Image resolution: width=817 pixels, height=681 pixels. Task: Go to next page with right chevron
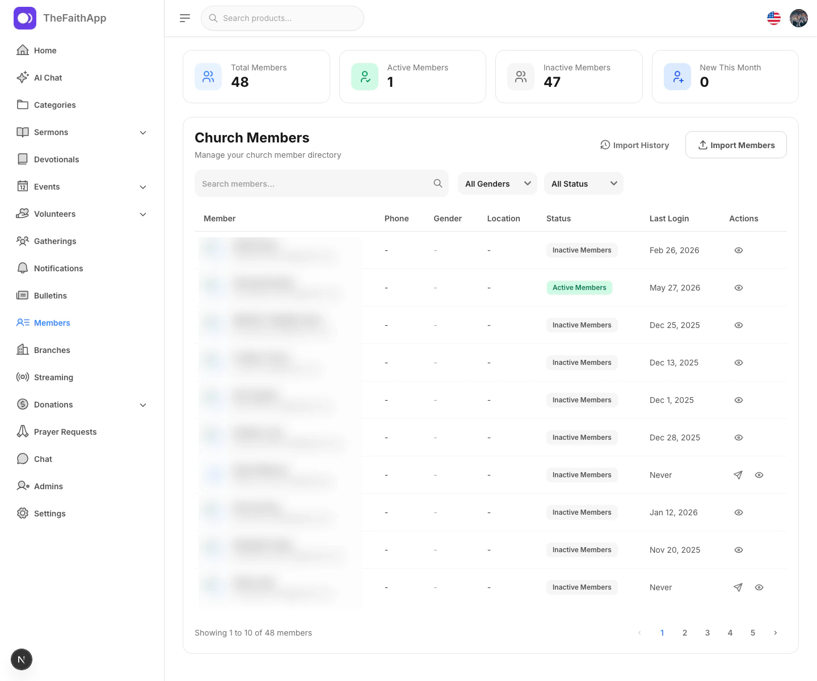point(776,633)
